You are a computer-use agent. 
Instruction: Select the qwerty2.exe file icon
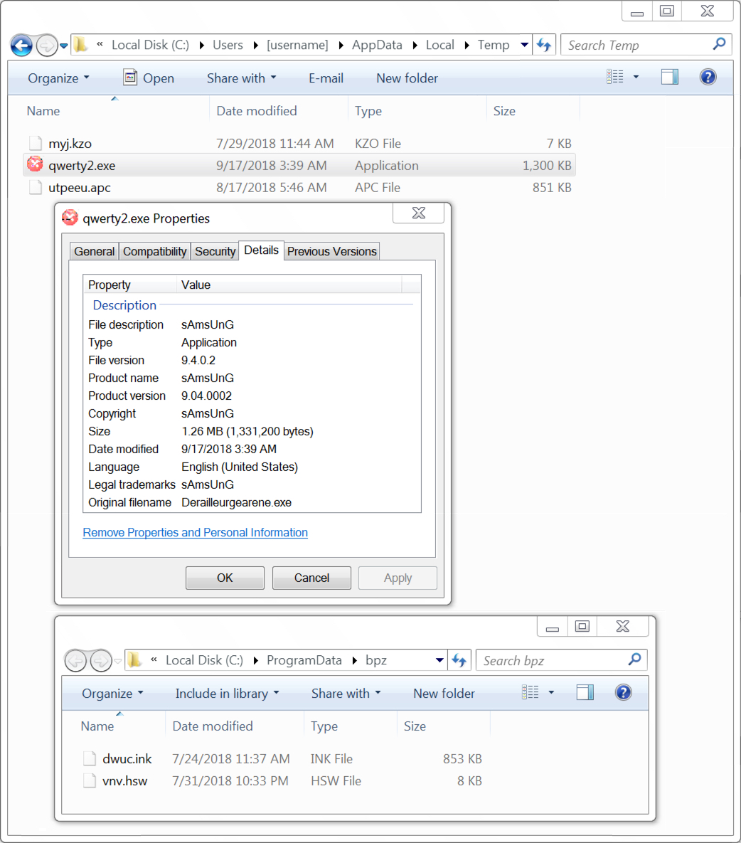click(x=35, y=164)
